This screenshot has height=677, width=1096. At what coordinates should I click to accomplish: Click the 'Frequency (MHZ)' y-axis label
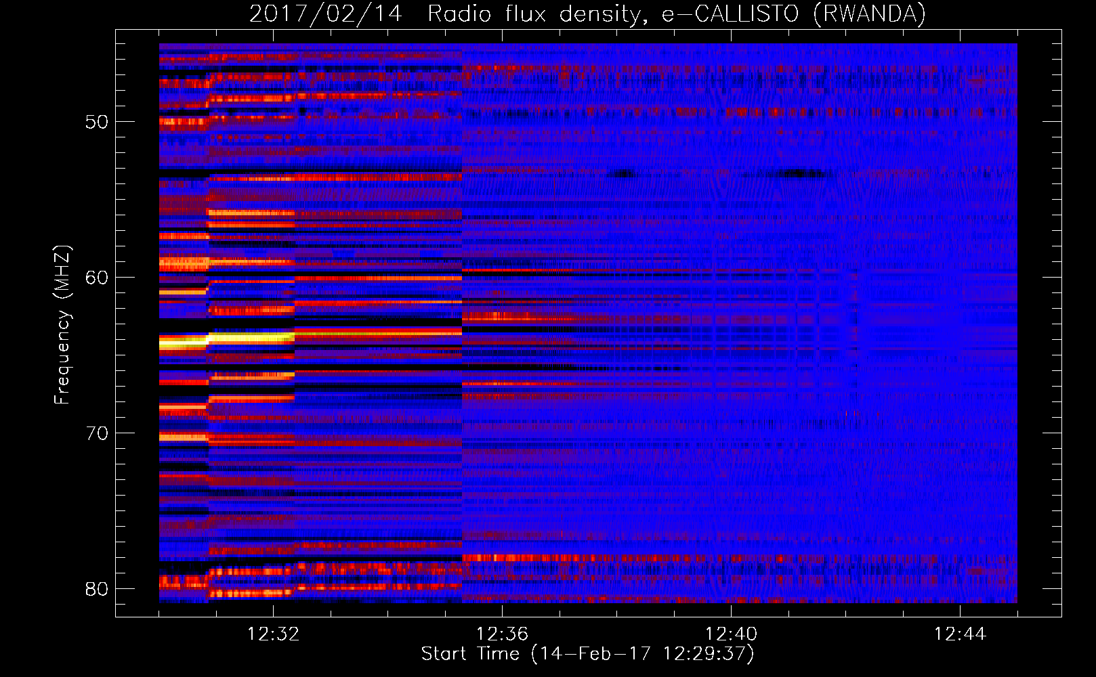(x=62, y=325)
